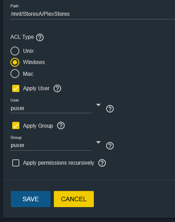175x222 pixels.
Task: Open help for Apply permissions recursively
Action: (102, 163)
